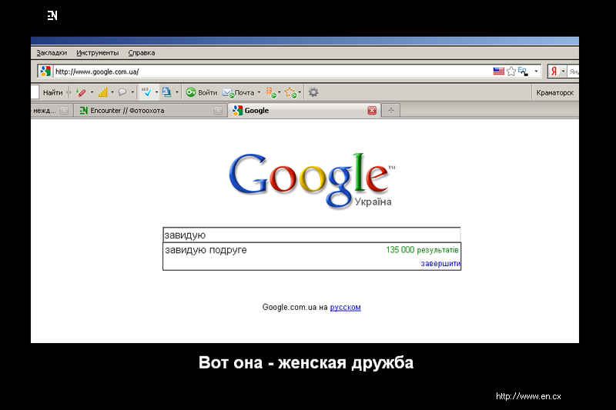
Task: Click the yellow signal bars icon
Action: 102,92
